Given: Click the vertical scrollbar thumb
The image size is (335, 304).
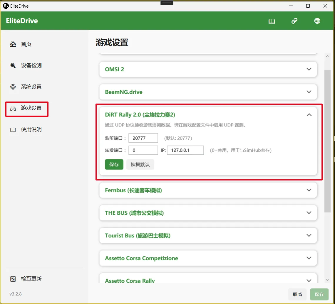Looking at the screenshot, I should (327, 141).
